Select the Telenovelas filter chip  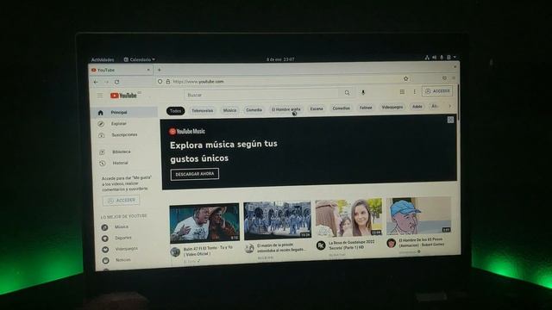coord(202,111)
